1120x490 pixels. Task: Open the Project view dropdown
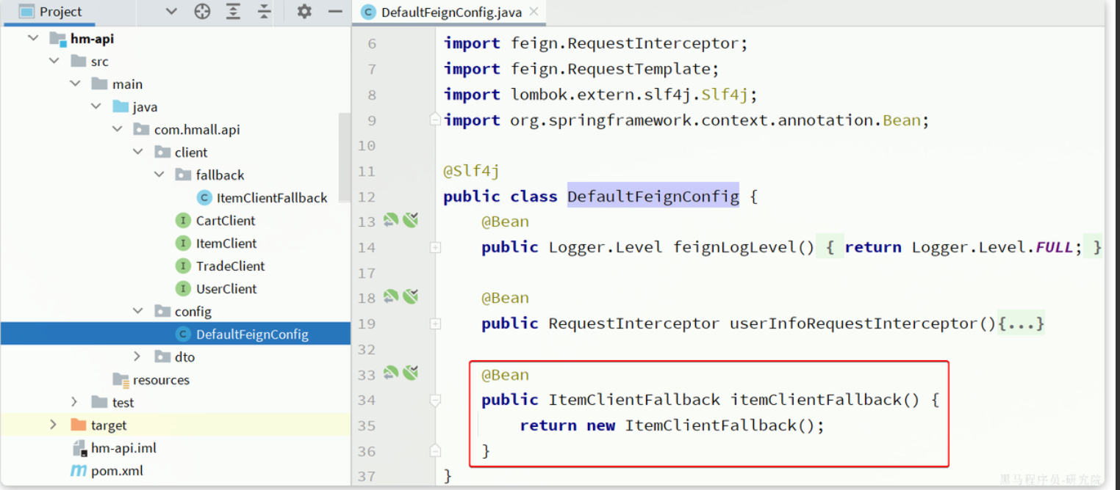point(171,12)
